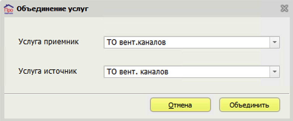Viewport: 293px width, 121px height.
Task: Click the Отмена button
Action: point(180,105)
